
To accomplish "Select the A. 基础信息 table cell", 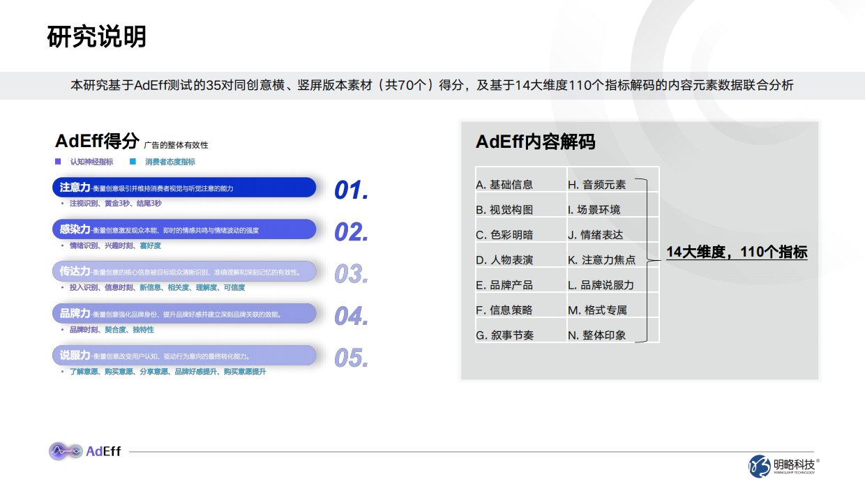I will (x=521, y=180).
